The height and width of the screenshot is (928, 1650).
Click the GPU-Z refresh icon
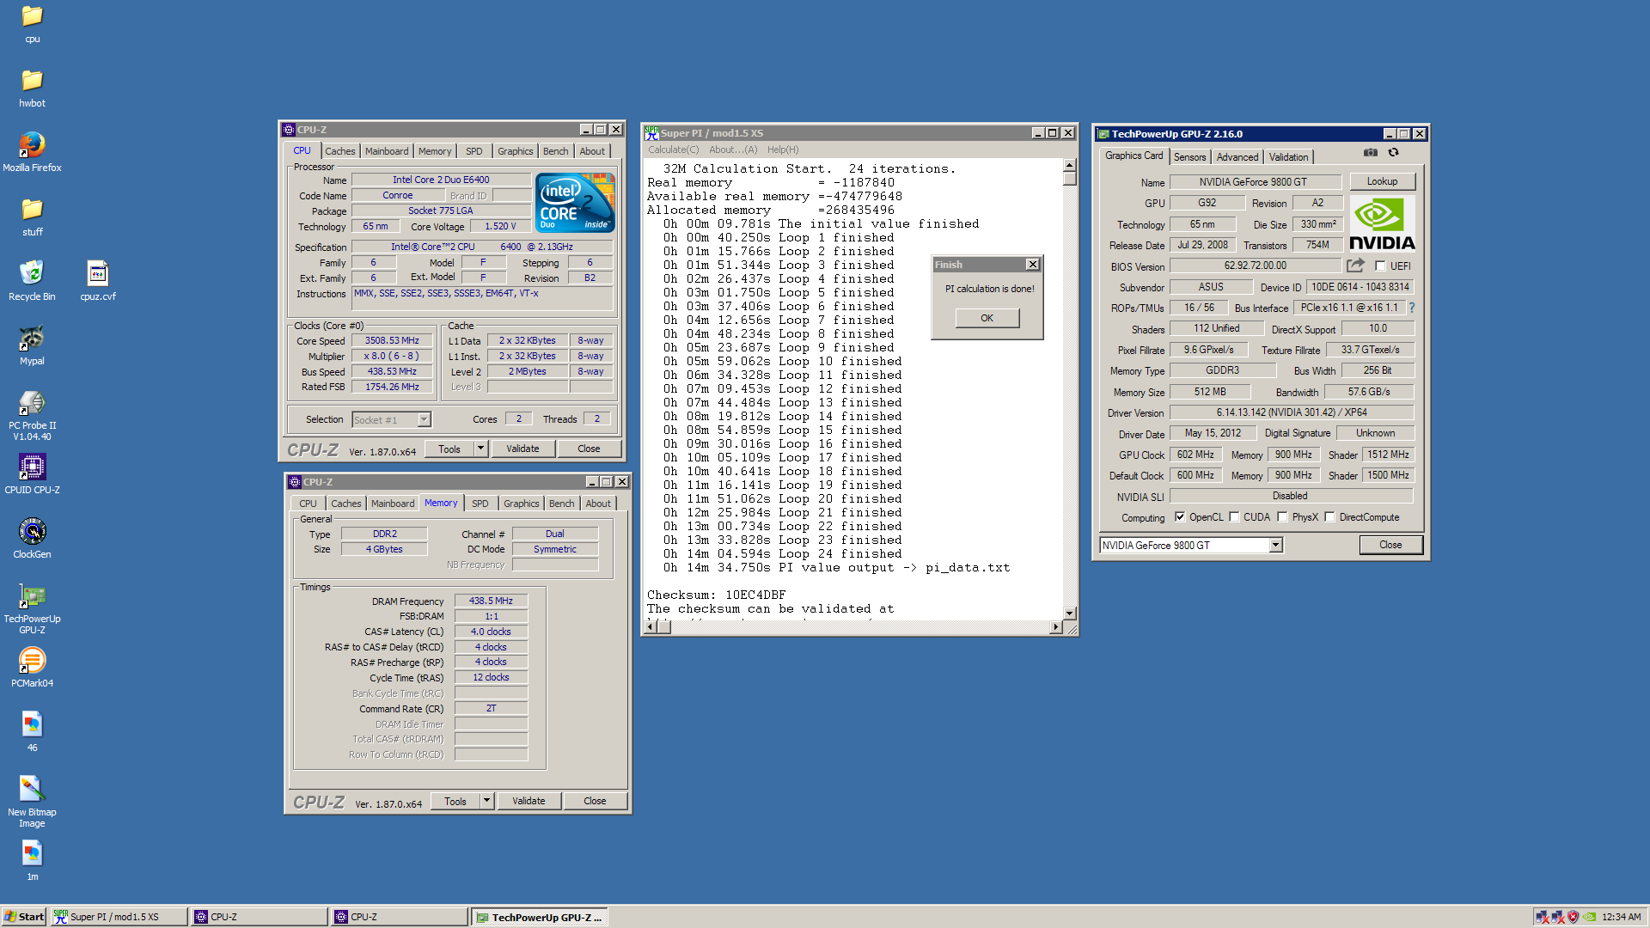click(x=1393, y=153)
